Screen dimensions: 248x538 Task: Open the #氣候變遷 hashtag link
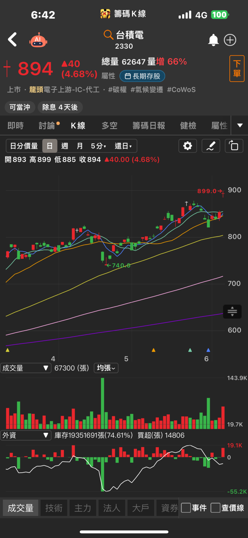[x=147, y=90]
